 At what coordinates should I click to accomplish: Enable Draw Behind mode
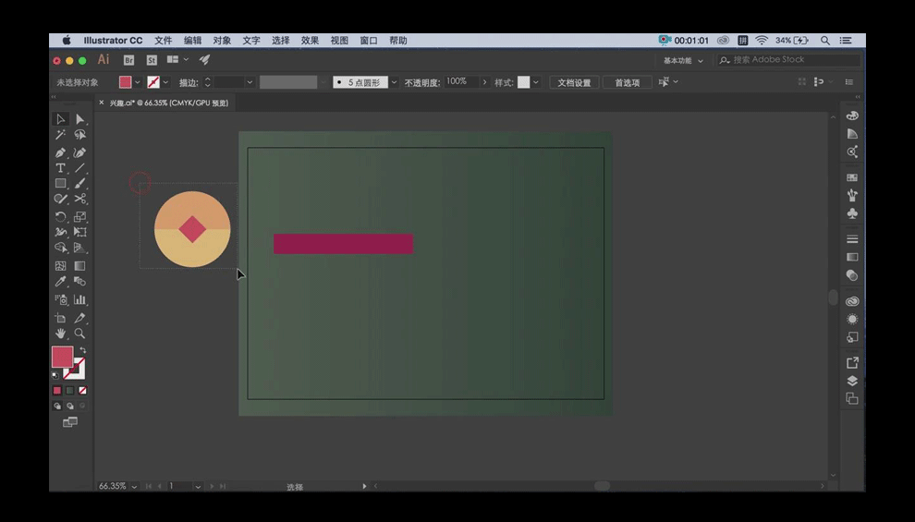pos(70,406)
